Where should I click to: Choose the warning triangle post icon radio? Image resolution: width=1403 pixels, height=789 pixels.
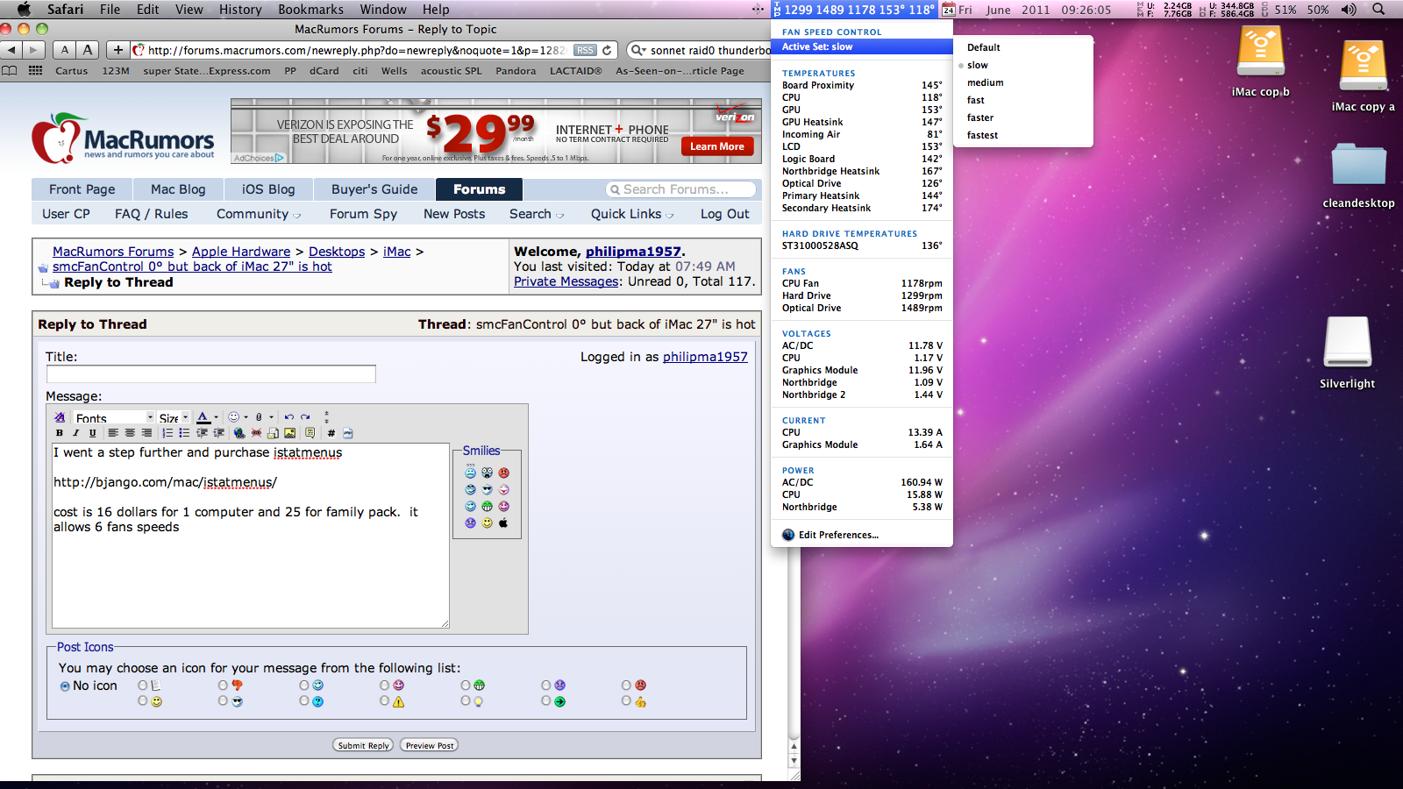tap(384, 700)
